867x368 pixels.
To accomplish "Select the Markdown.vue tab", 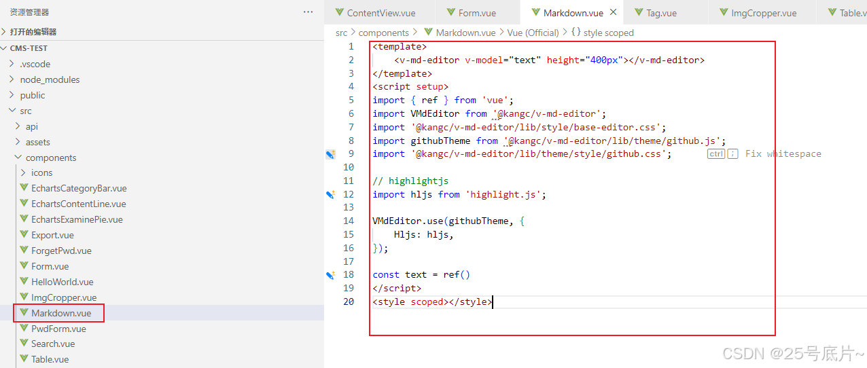I will pyautogui.click(x=573, y=13).
